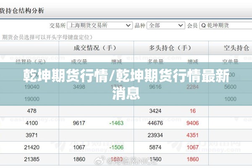Open the 上海期货交易所 exchange dropdown
The width and height of the screenshot is (252, 168).
click(x=100, y=25)
